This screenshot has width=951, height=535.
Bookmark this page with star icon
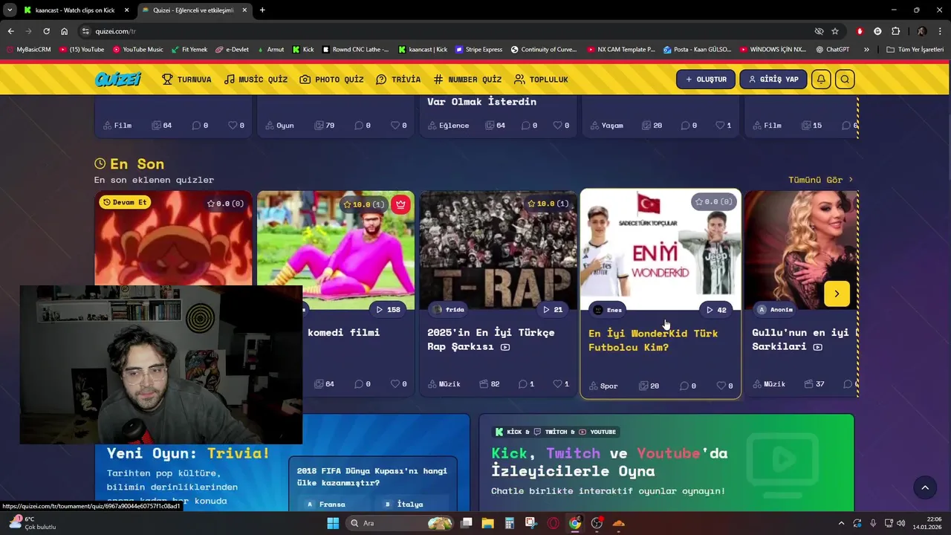pyautogui.click(x=835, y=31)
